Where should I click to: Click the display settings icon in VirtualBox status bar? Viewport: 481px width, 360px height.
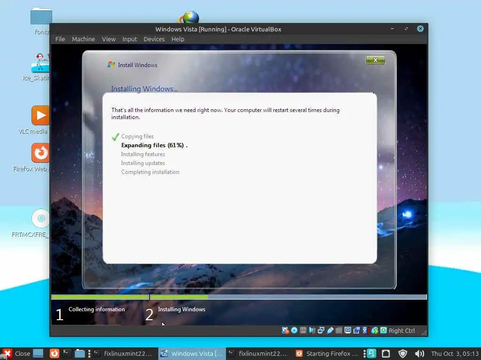(x=348, y=330)
